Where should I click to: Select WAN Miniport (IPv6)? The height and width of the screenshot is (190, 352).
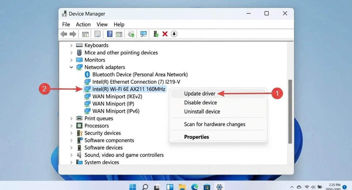pyautogui.click(x=116, y=111)
